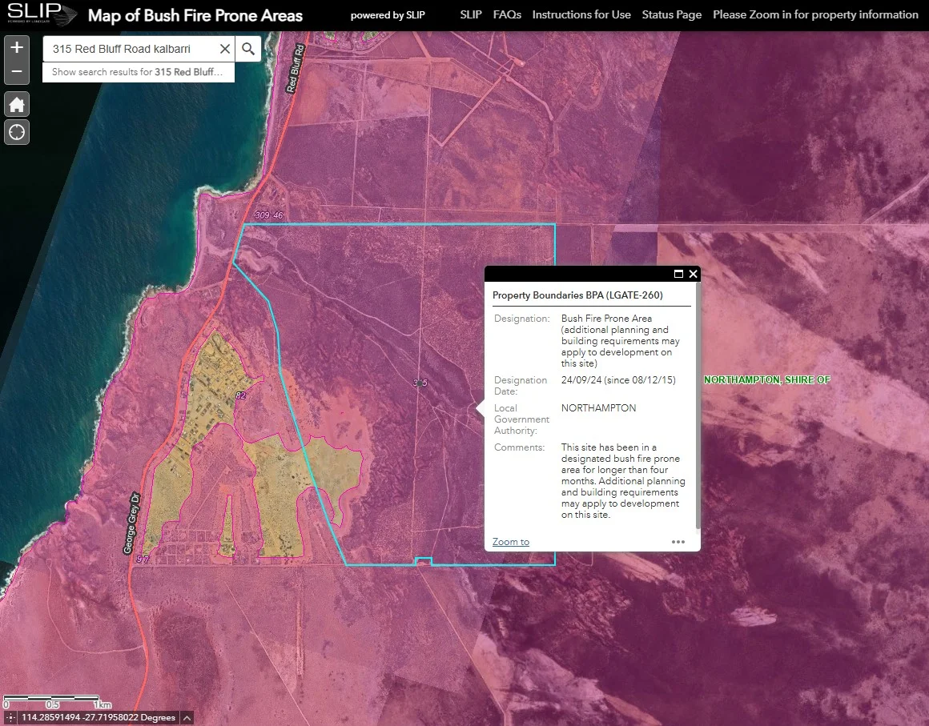Dock the property popup using its dock icon
Screen dimensions: 929x726
tap(677, 274)
